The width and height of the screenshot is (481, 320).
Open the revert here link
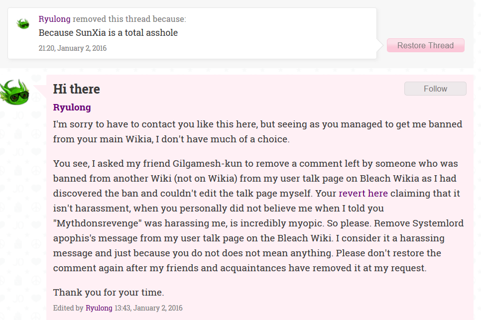363,194
